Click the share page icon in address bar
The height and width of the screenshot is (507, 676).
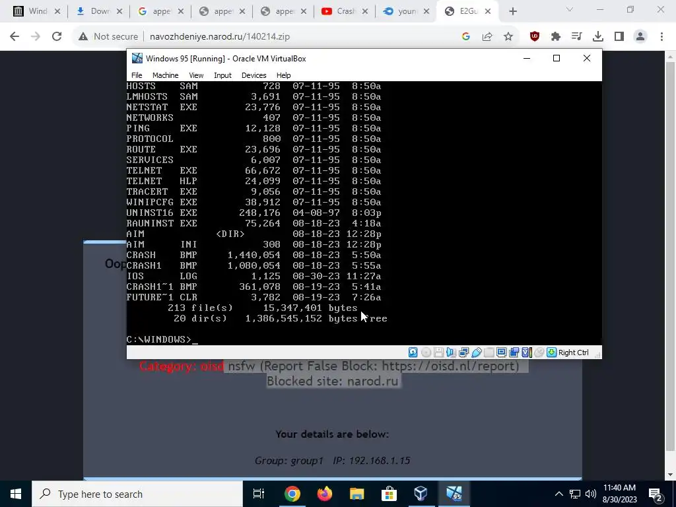coord(487,37)
